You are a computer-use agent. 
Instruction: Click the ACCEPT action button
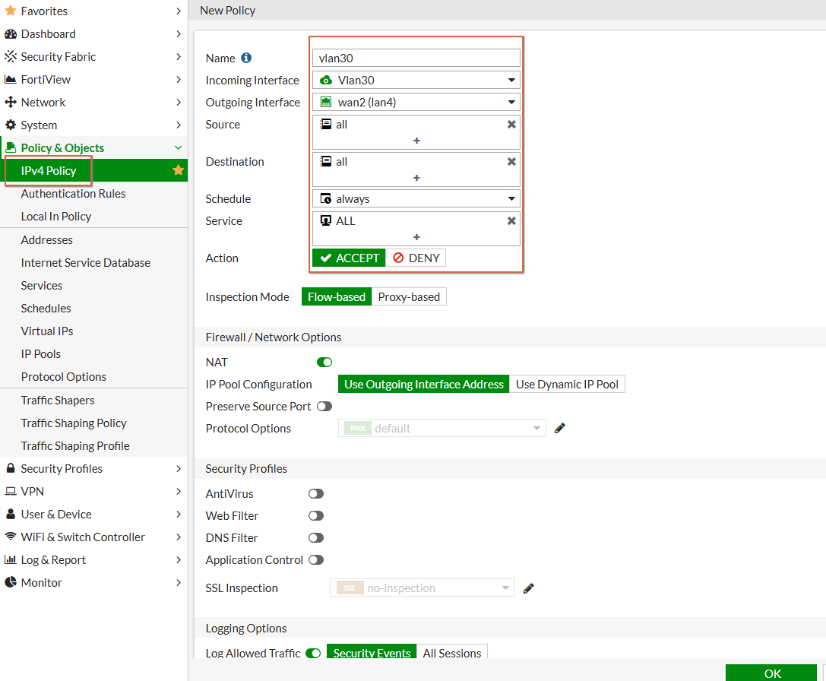tap(349, 258)
